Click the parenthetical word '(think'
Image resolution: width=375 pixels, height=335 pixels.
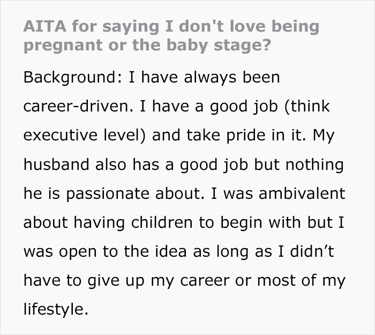pyautogui.click(x=307, y=106)
